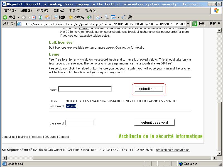The image size is (223, 167).
Task: Open the Products footer link
Action: click(x=36, y=137)
